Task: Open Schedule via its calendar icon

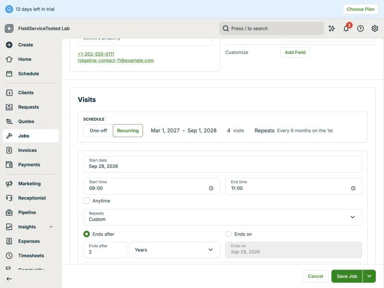Action: [9, 74]
